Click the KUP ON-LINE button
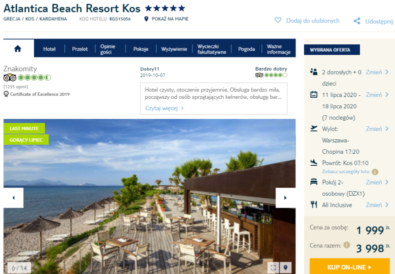This screenshot has height=274, width=395. click(x=349, y=267)
